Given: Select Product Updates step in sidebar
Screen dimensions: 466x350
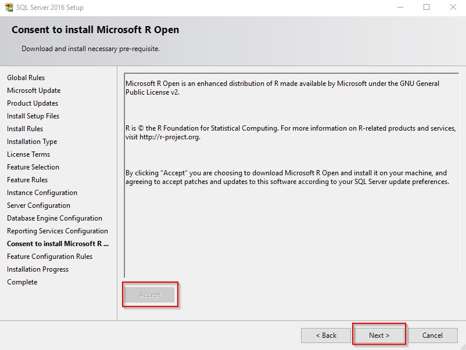Looking at the screenshot, I should coord(33,103).
